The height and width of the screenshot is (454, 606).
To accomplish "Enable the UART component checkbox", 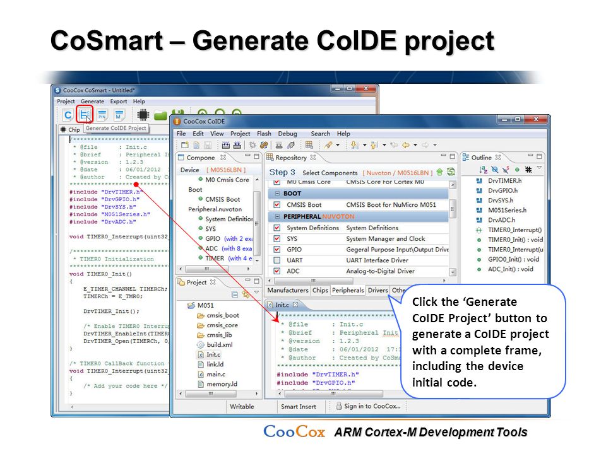I will (x=276, y=260).
